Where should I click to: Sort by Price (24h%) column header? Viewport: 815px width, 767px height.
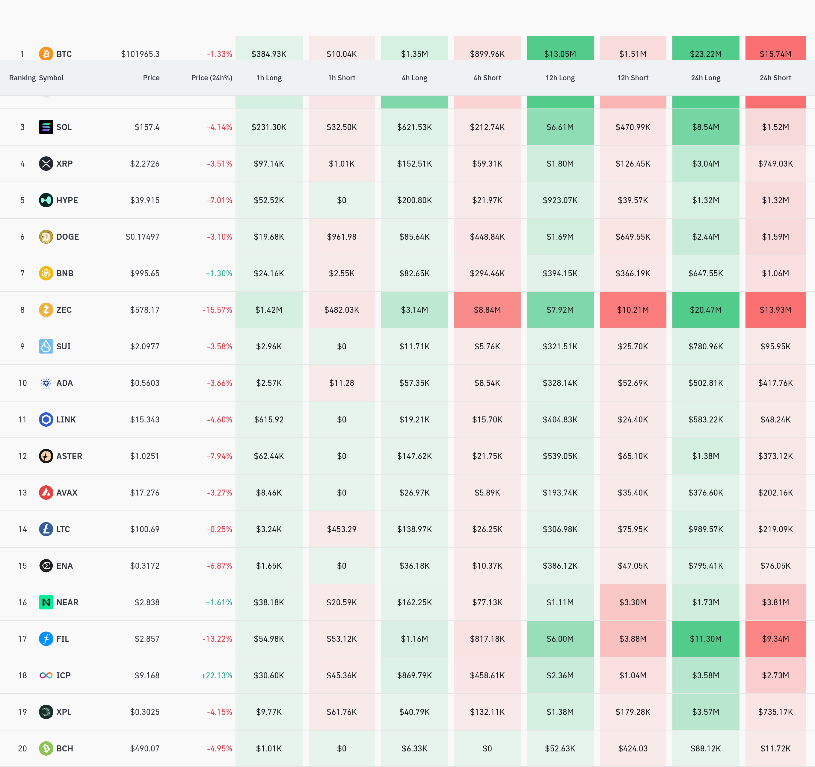pyautogui.click(x=212, y=78)
